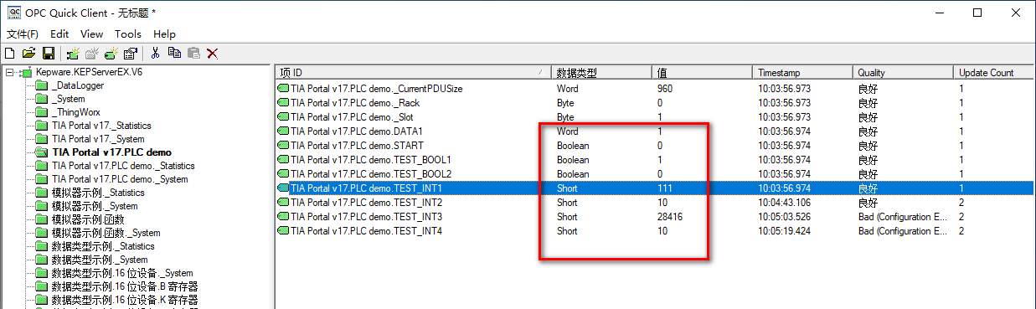
Task: Open the Help menu
Action: 164,34
